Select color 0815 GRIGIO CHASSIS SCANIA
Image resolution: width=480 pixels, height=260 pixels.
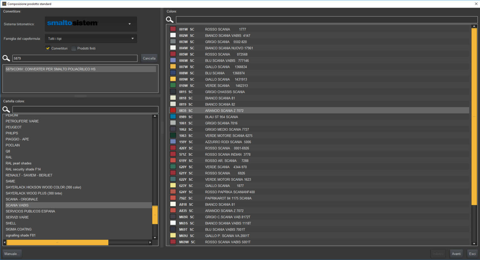[319, 92]
